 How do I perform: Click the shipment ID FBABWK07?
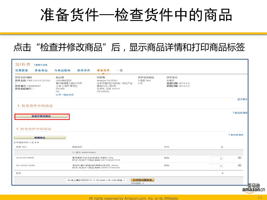(x=34, y=86)
